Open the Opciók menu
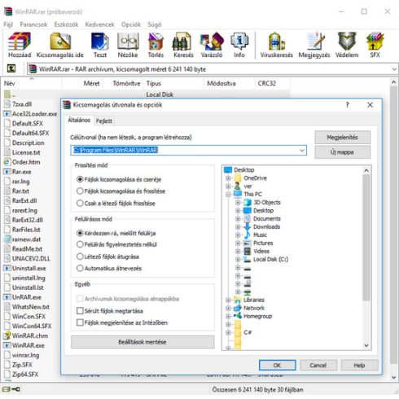Image resolution: width=399 pixels, height=399 pixels. pos(131,24)
